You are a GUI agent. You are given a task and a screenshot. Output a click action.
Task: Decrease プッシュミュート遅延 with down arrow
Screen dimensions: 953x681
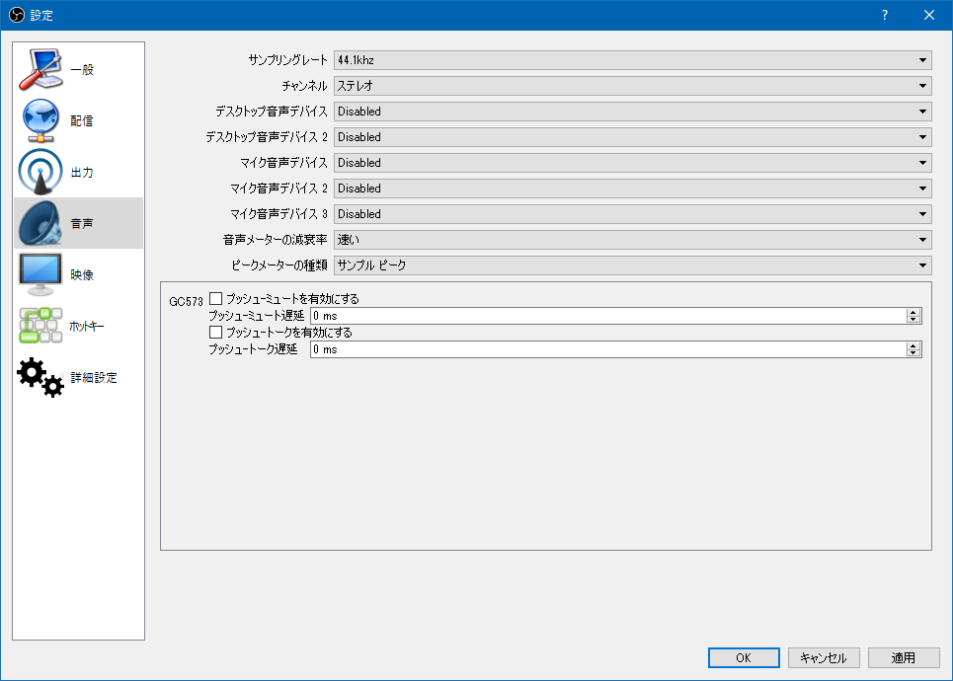[x=913, y=320]
